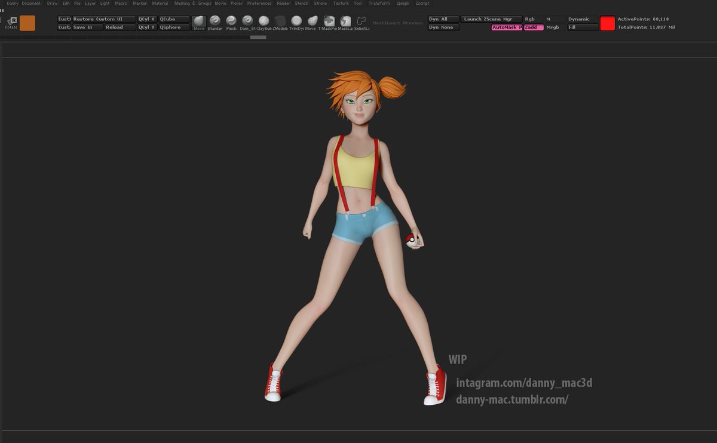The image size is (717, 443).
Task: Open the Stroke menu
Action: (320, 4)
